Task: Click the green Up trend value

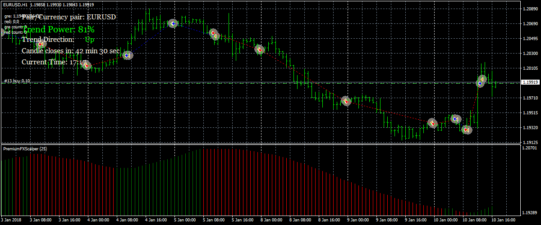Action: pos(90,40)
